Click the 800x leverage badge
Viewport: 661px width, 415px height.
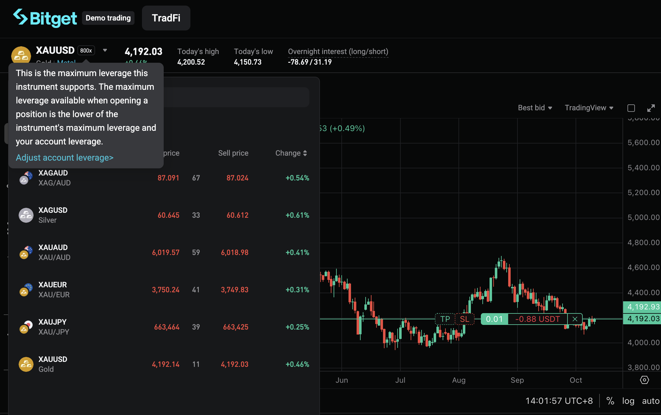[x=86, y=51]
